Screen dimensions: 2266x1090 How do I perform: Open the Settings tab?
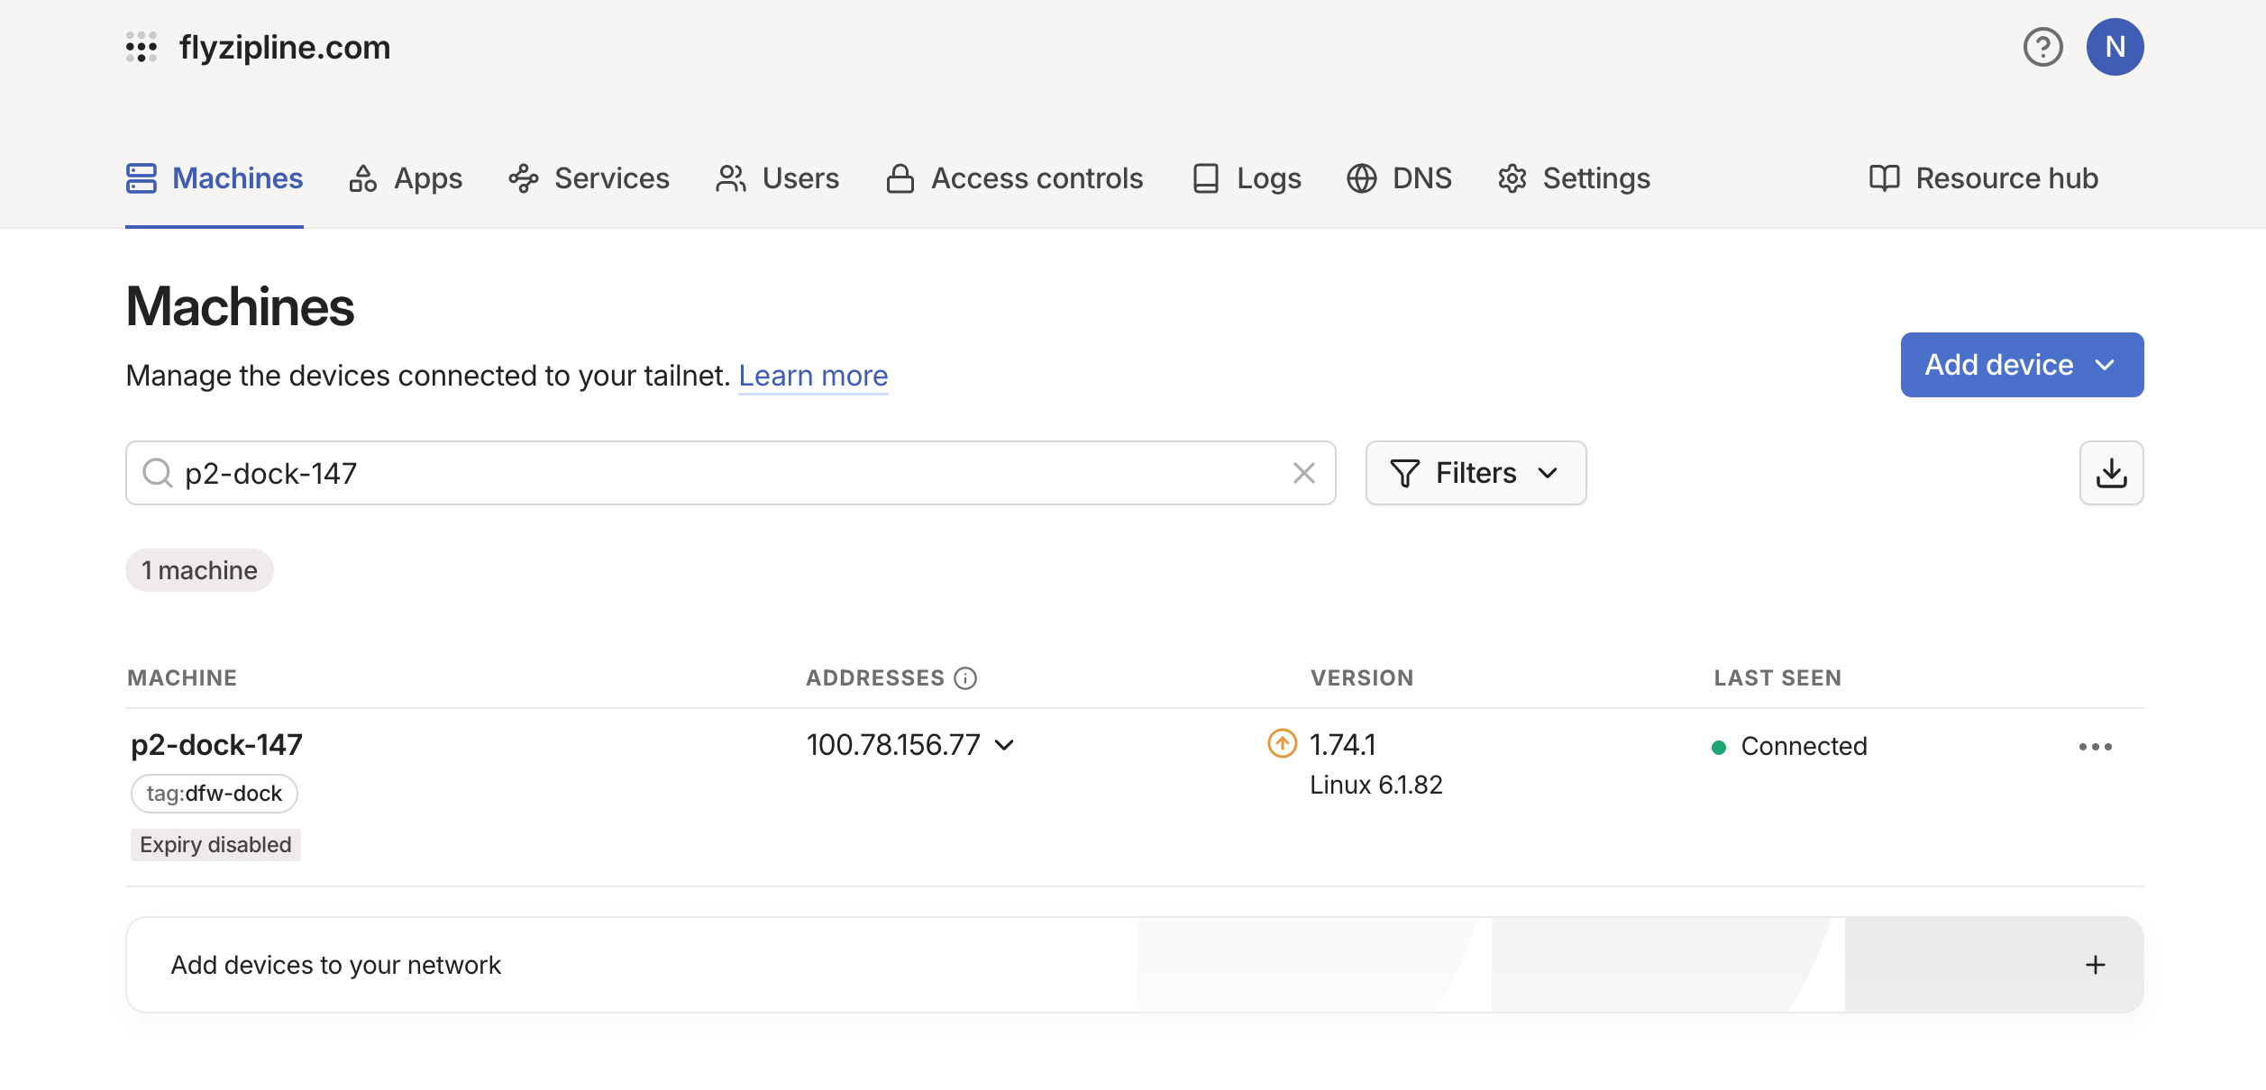point(1574,178)
